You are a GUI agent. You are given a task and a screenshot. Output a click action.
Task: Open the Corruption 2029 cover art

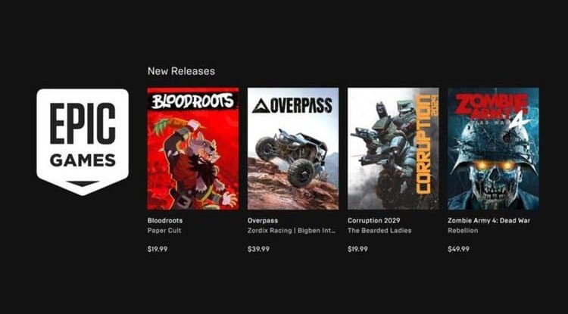coord(393,148)
